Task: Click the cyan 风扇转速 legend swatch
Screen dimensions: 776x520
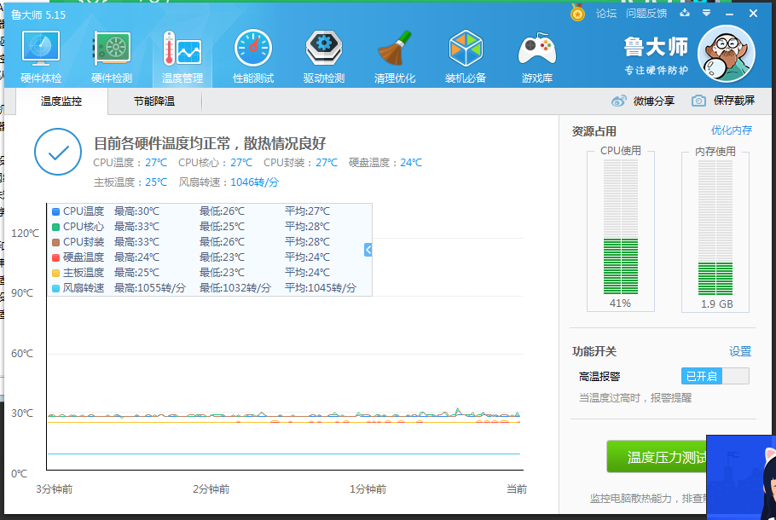Action: 56,288
